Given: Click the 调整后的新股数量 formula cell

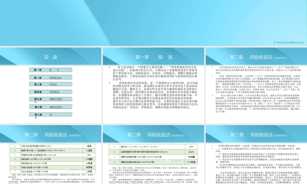Looking at the screenshot, I should [x=152, y=157].
